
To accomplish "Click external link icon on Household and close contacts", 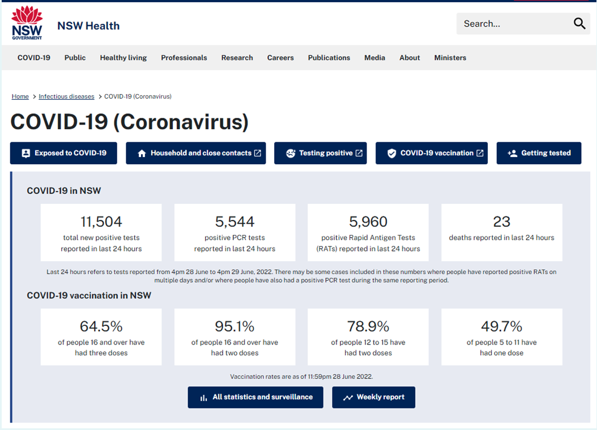I will [258, 153].
